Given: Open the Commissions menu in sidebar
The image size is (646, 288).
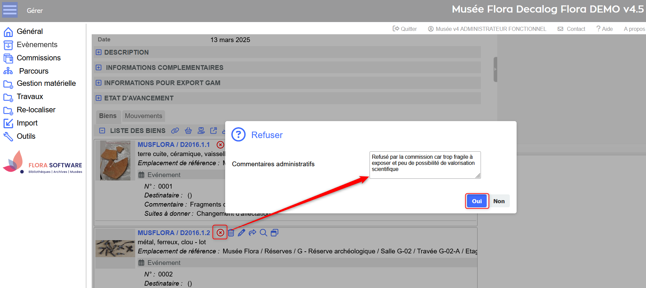Looking at the screenshot, I should pyautogui.click(x=38, y=58).
